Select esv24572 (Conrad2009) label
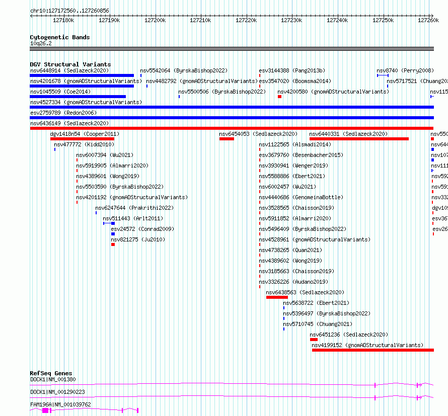This screenshot has height=416, width=448. tap(142, 229)
